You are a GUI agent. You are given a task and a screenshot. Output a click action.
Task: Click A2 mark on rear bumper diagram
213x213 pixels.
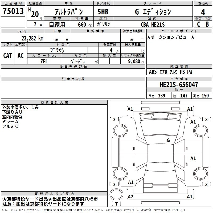point(130,196)
